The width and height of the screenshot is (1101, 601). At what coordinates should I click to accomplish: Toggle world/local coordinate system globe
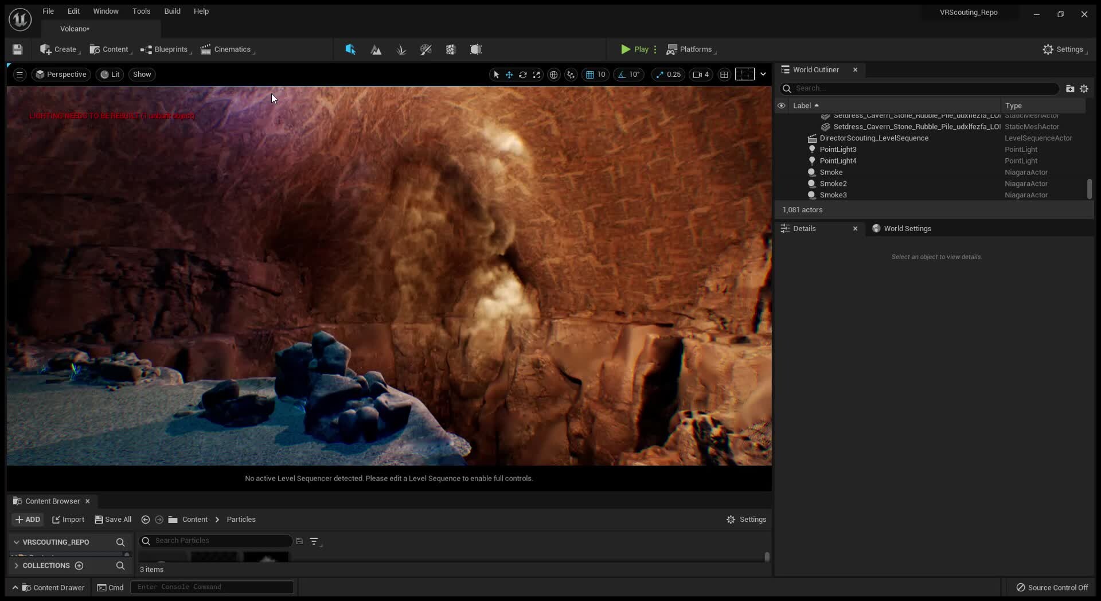click(x=554, y=75)
